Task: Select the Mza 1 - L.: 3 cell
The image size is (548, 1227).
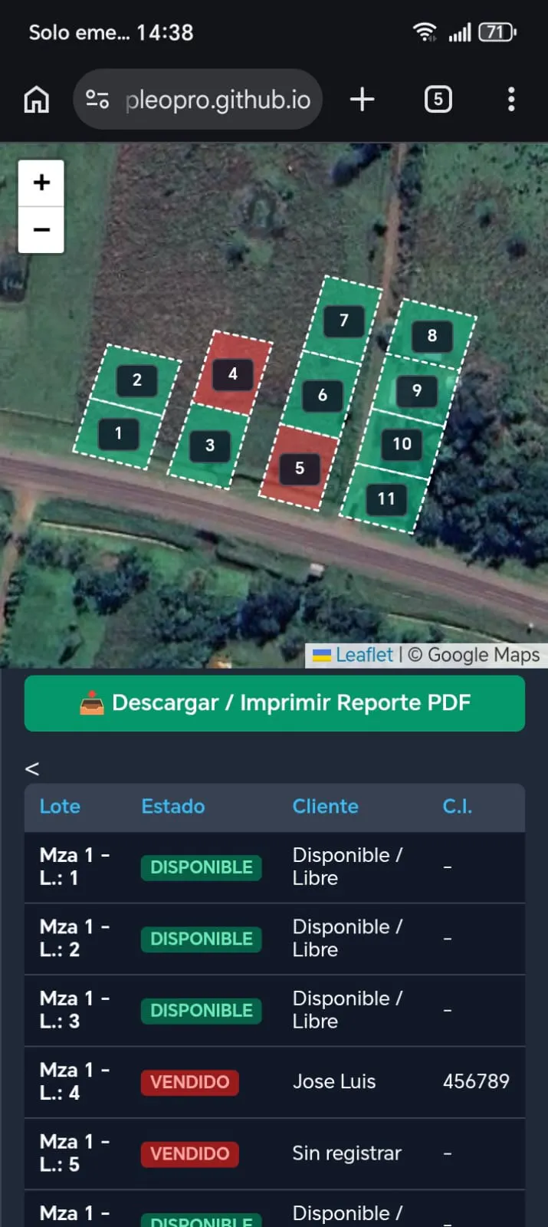Action: [x=75, y=1010]
